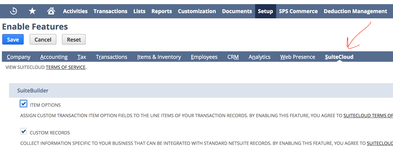
Task: Select the SuiteCloud tab
Action: tap(339, 57)
